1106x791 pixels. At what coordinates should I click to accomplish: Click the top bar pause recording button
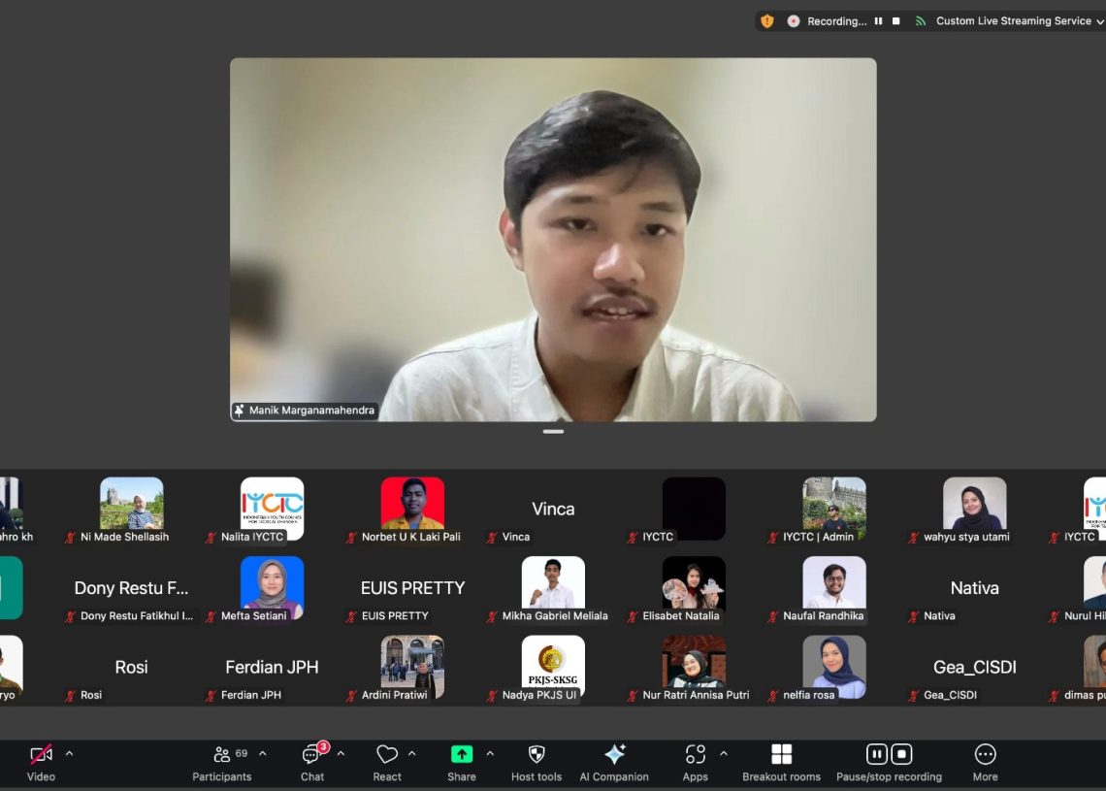(878, 21)
